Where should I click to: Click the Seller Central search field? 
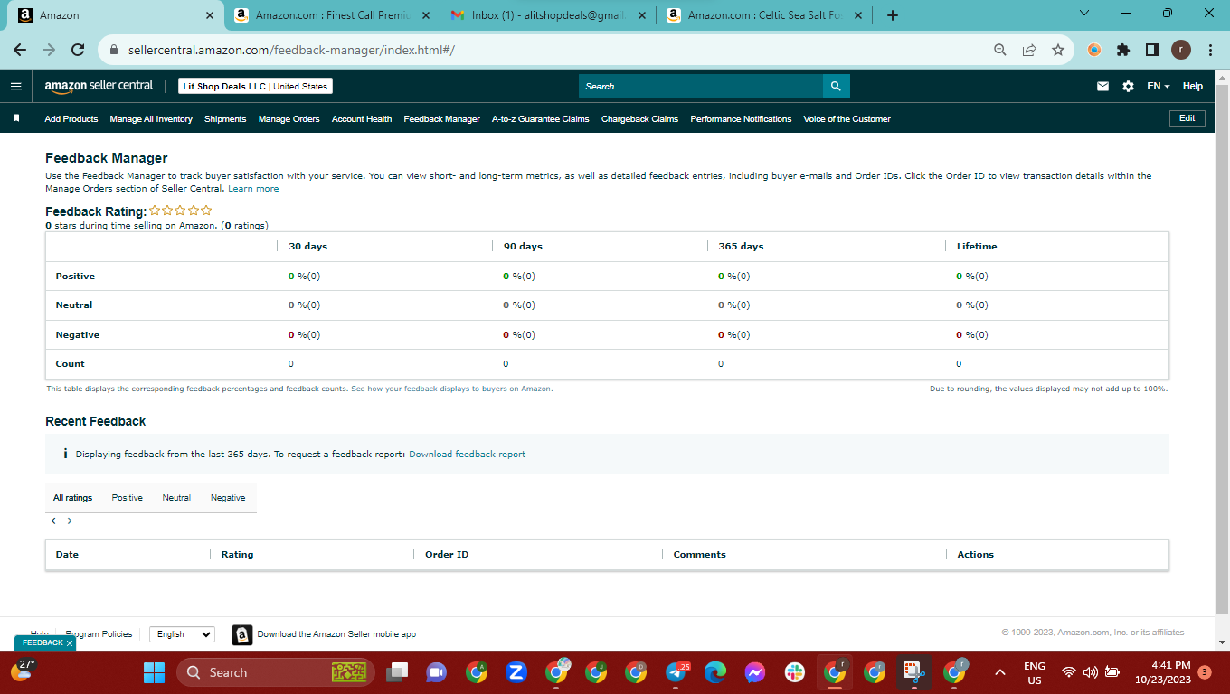701,86
